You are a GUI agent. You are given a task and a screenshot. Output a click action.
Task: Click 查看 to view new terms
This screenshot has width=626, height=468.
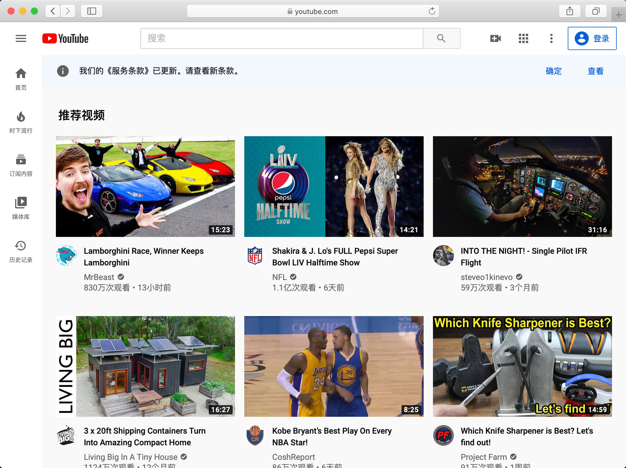coord(595,71)
